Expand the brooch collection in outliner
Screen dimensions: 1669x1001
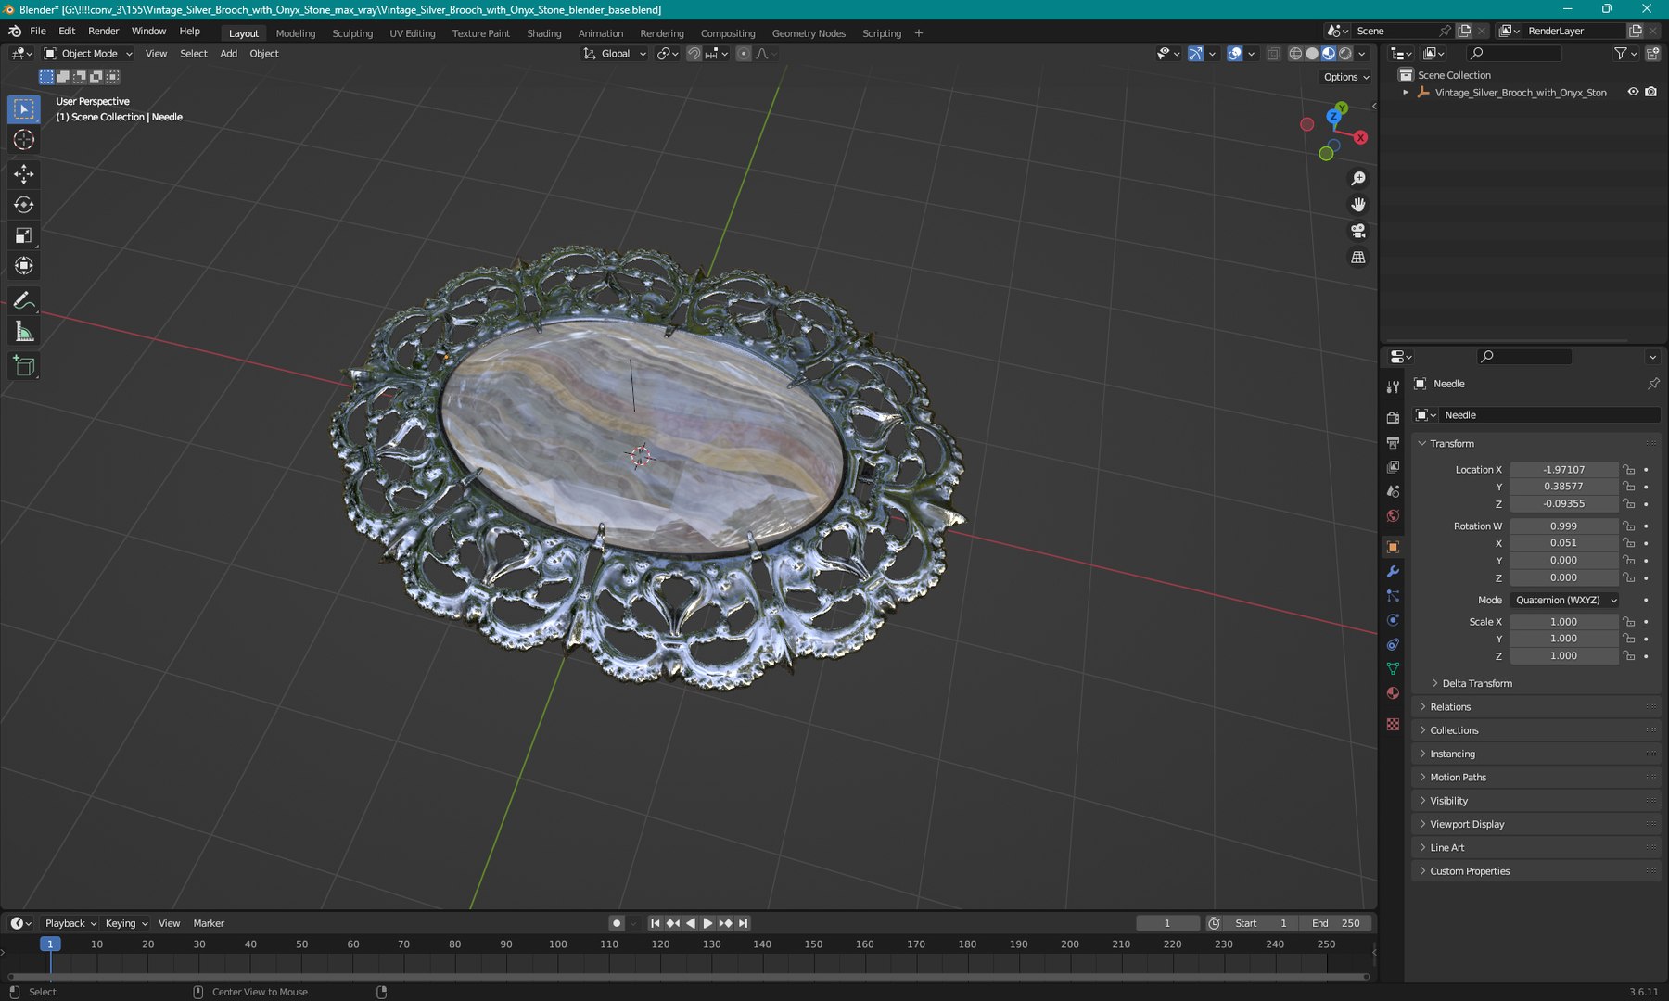click(x=1406, y=93)
